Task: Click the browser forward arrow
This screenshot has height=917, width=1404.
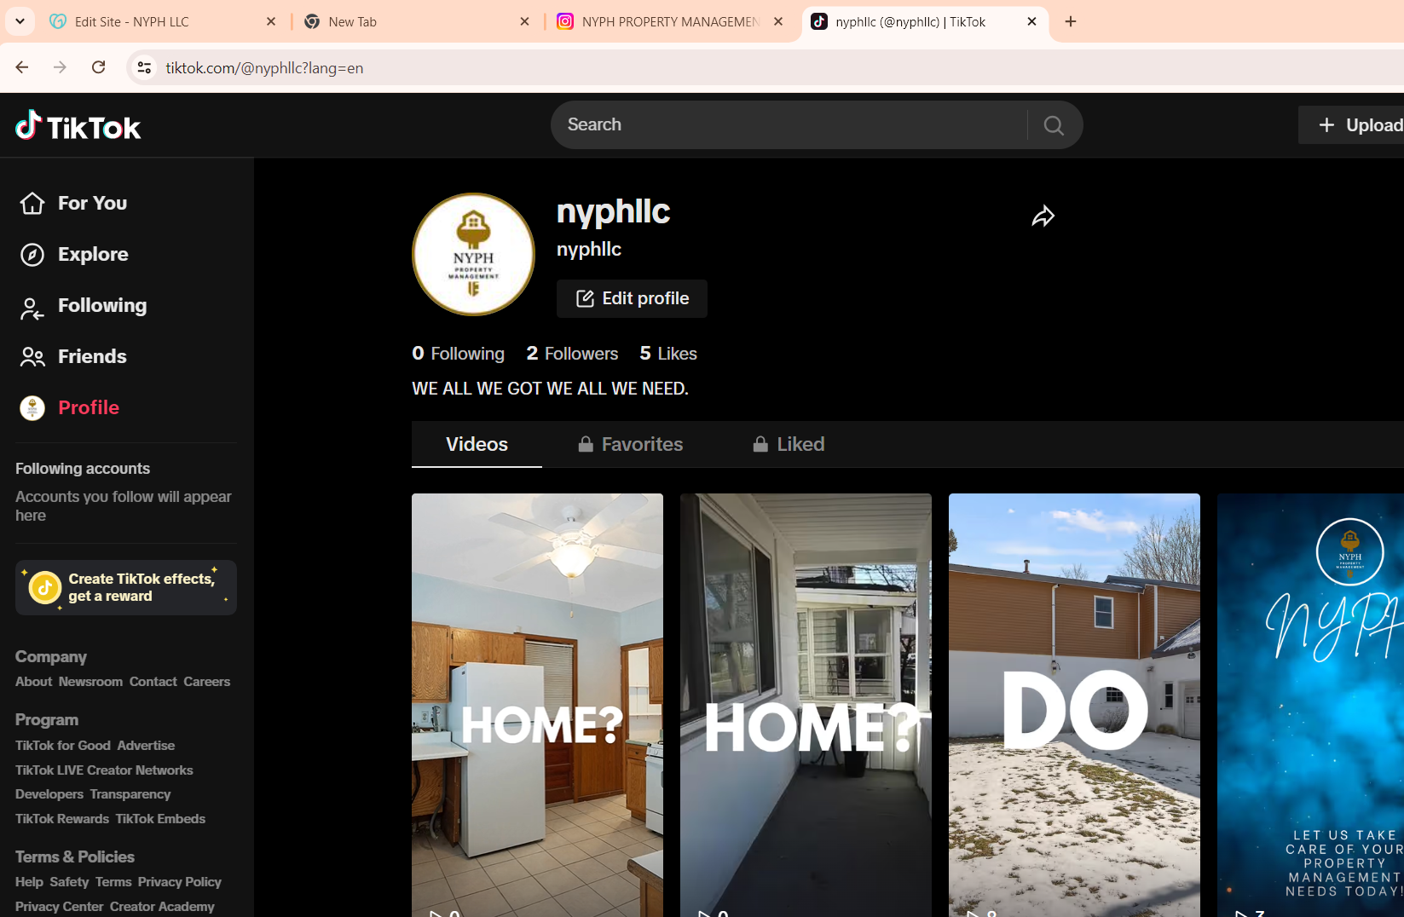Action: coord(60,67)
